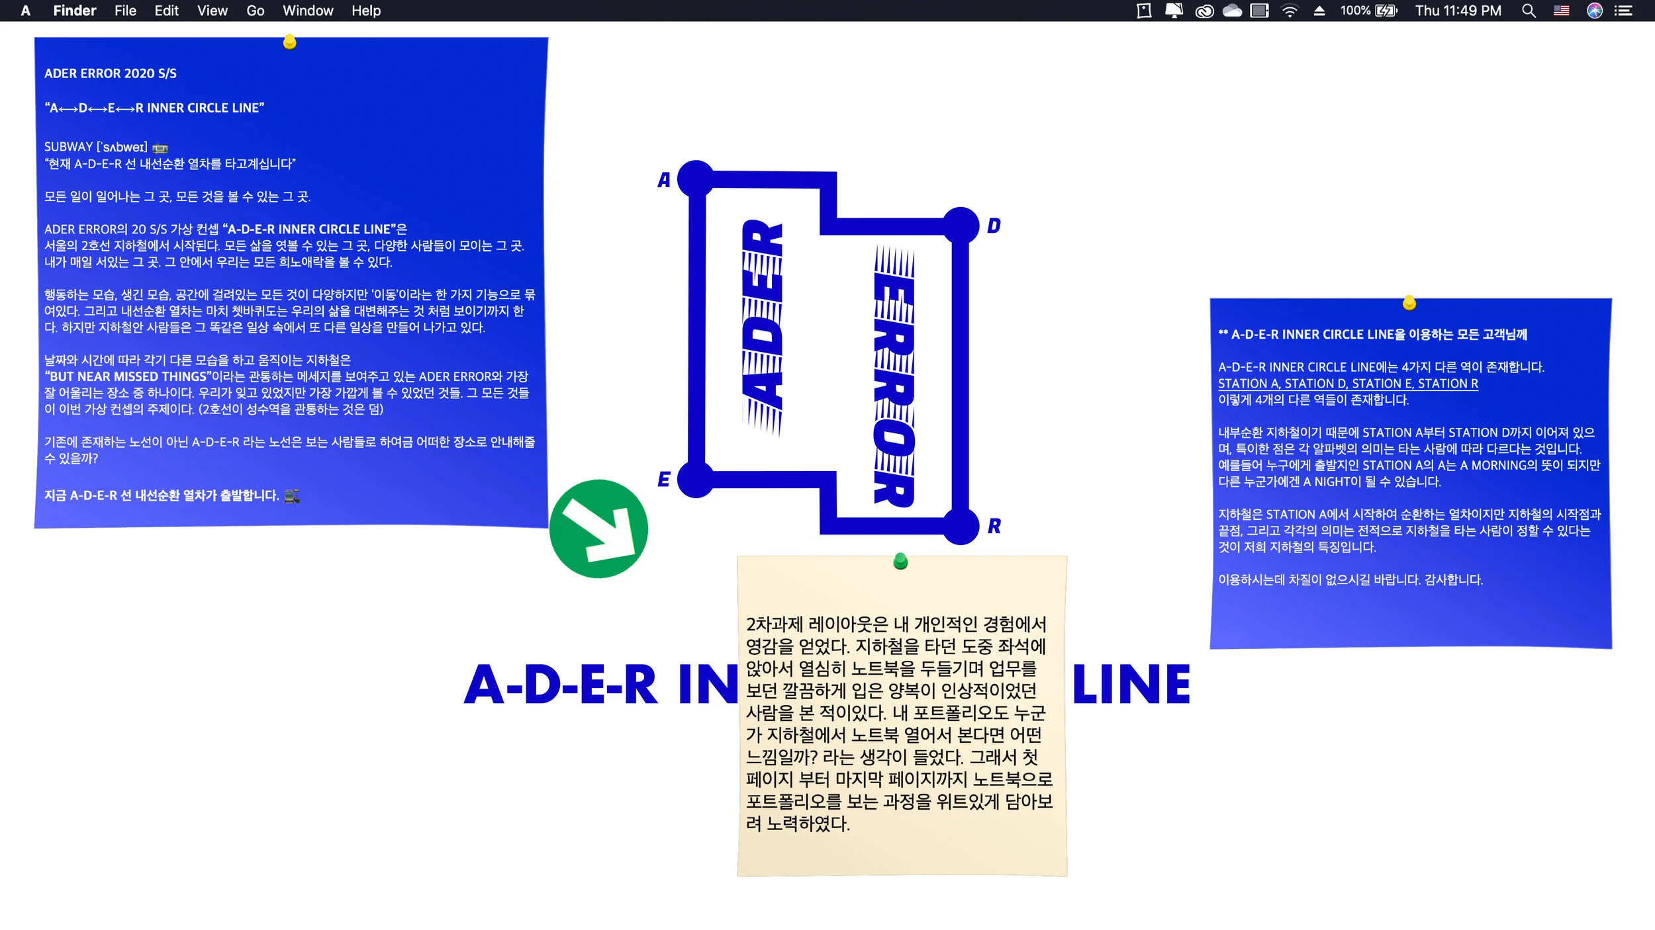Click the Finder application menu

pyautogui.click(x=74, y=11)
